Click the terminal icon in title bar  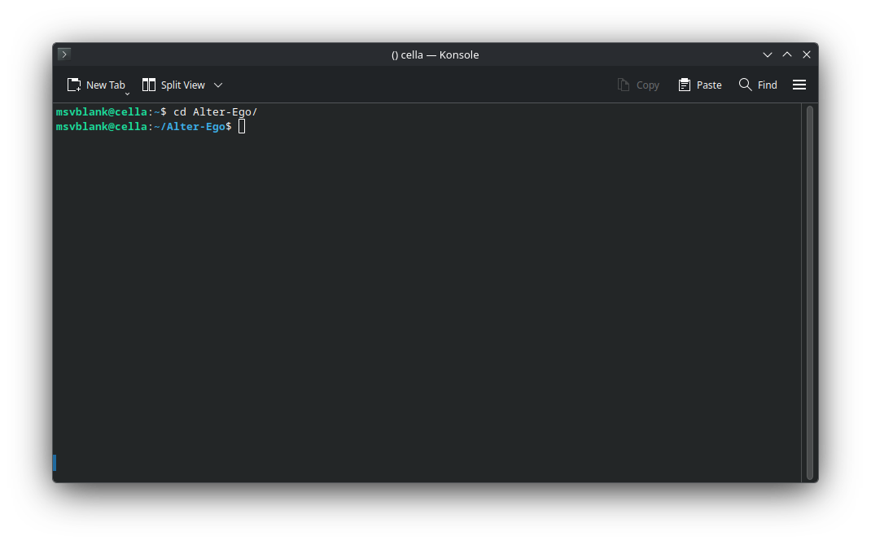tap(63, 54)
